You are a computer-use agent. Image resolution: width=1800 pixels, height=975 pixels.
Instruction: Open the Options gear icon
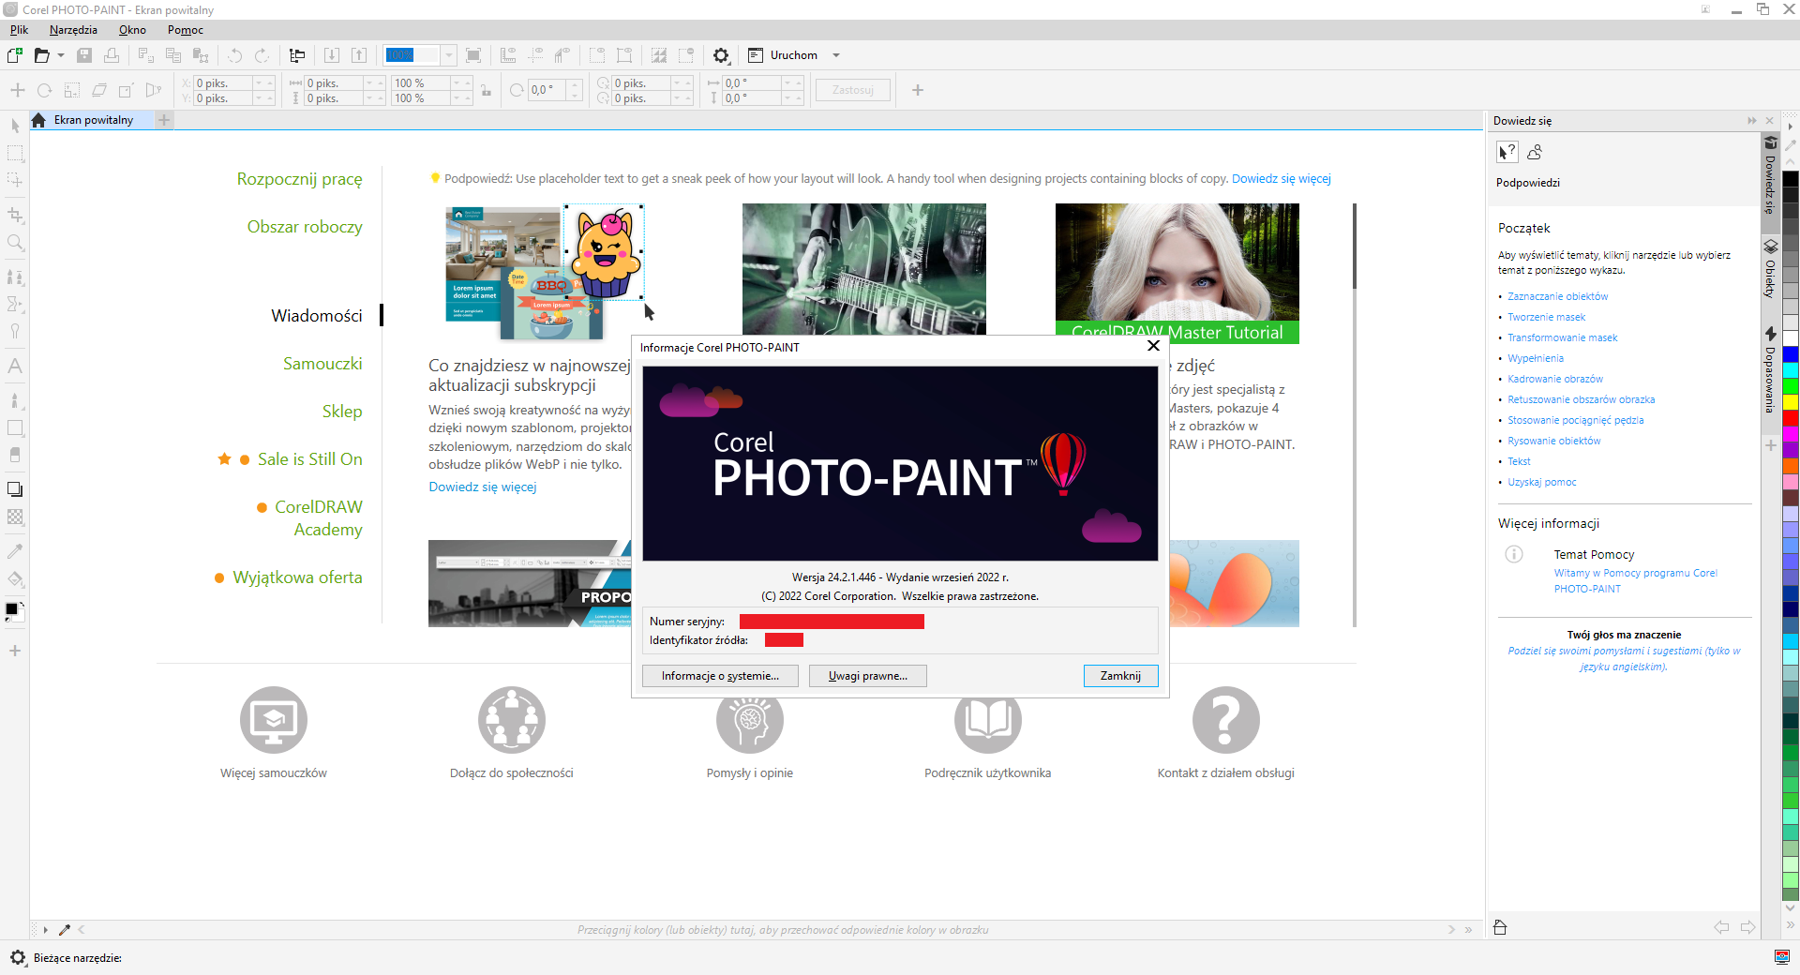coord(721,55)
